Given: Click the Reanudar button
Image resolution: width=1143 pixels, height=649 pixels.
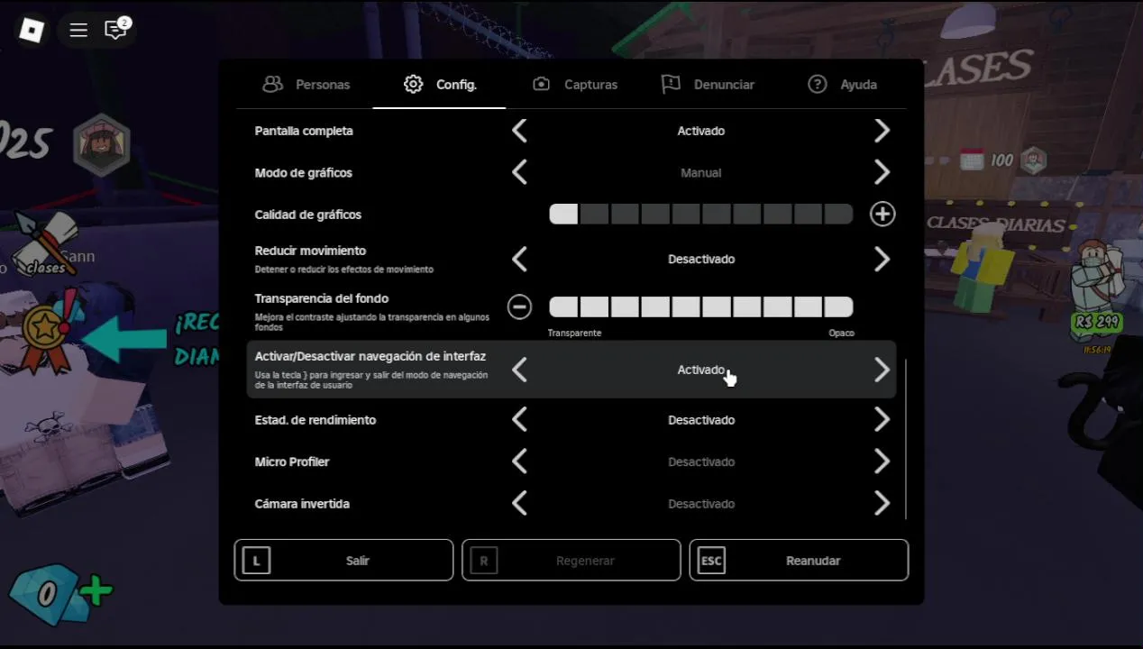Looking at the screenshot, I should (x=799, y=560).
